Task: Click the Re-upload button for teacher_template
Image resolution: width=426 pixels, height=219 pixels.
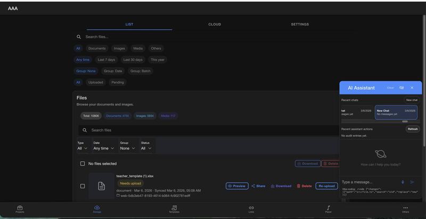Action: coord(326,186)
